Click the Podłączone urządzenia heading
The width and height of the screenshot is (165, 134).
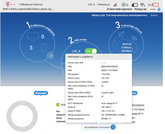click(43, 30)
